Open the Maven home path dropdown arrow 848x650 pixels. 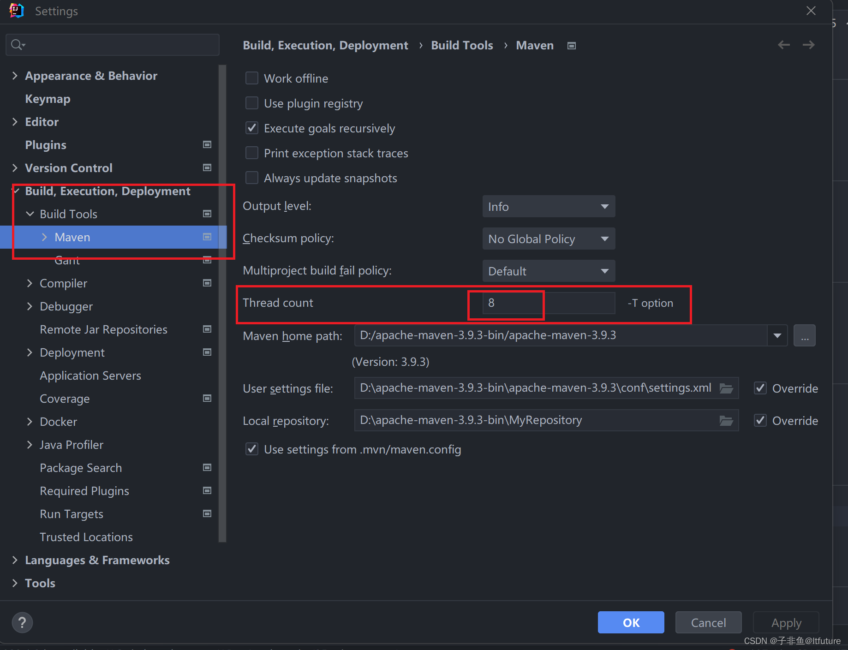coord(777,335)
